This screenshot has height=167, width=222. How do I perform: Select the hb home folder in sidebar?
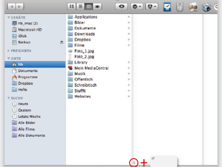tap(35, 64)
